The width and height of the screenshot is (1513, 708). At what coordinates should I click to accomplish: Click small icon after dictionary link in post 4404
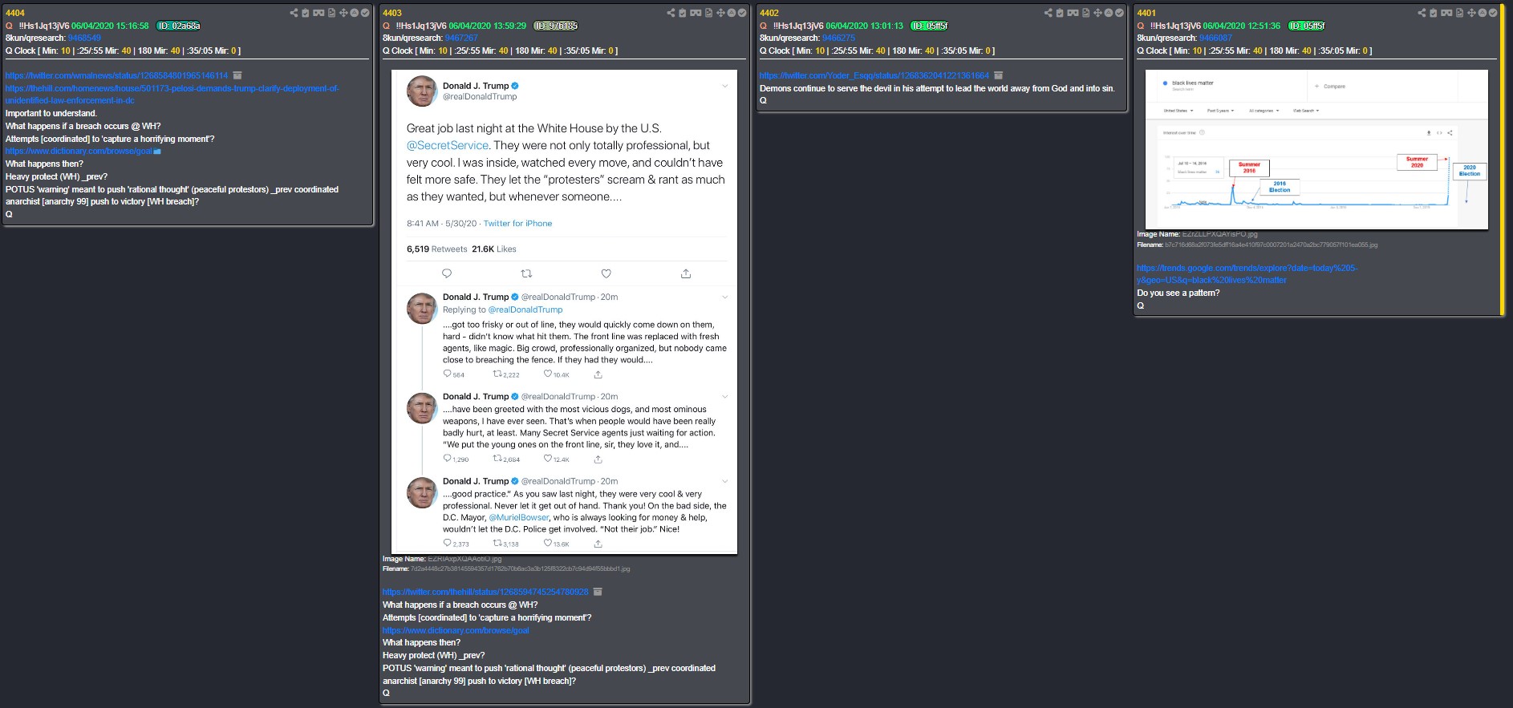click(x=157, y=151)
